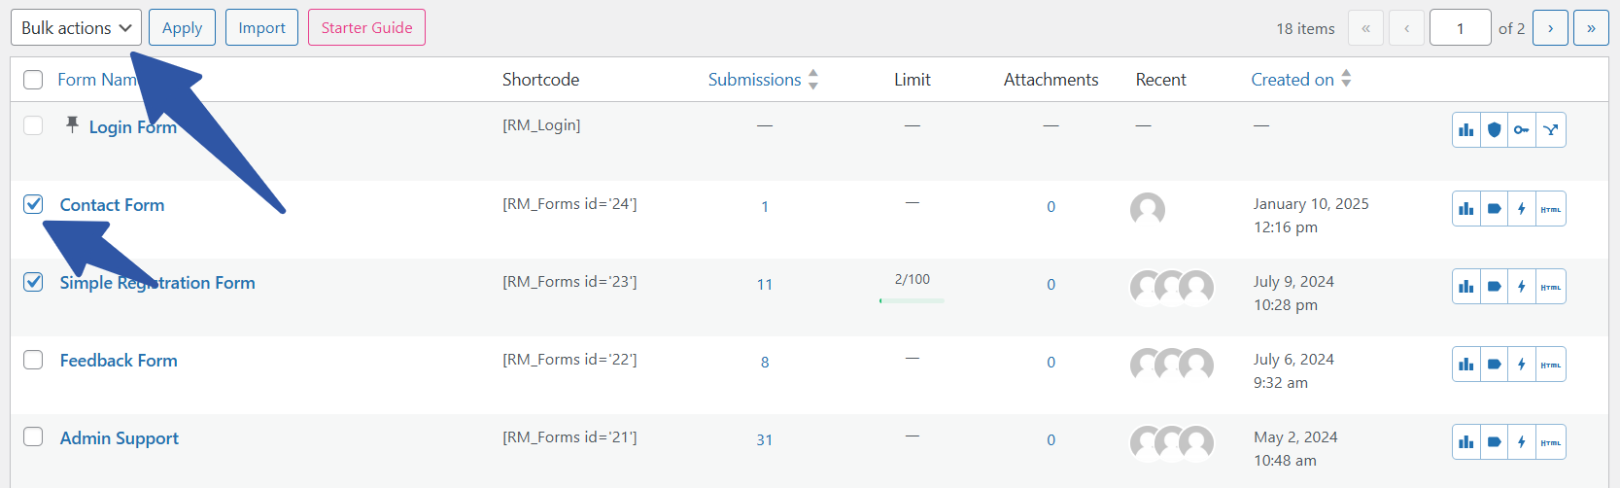
Task: Click the current page number input field
Action: (1460, 28)
